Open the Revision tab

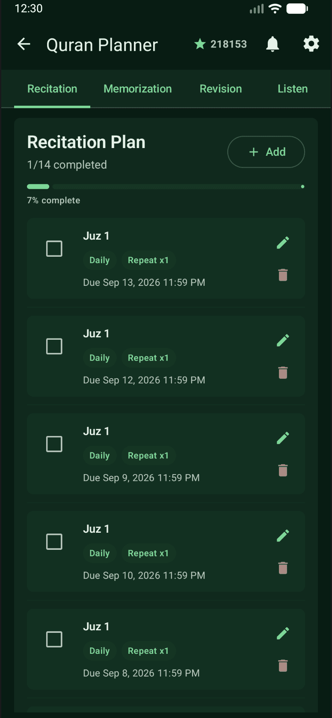221,89
